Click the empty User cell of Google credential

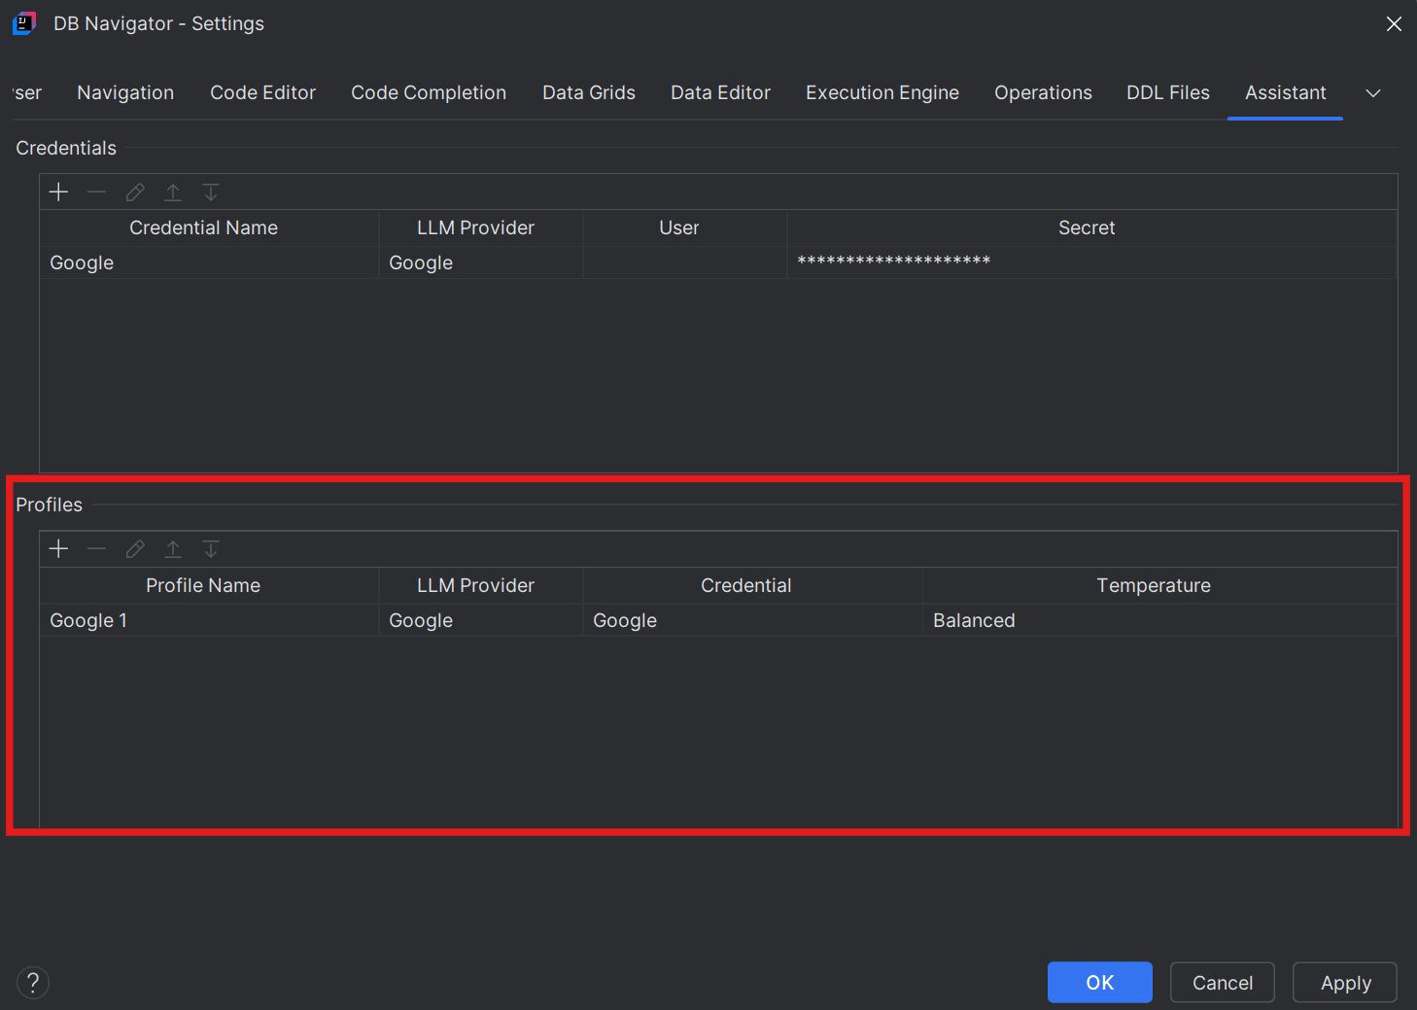coord(685,263)
